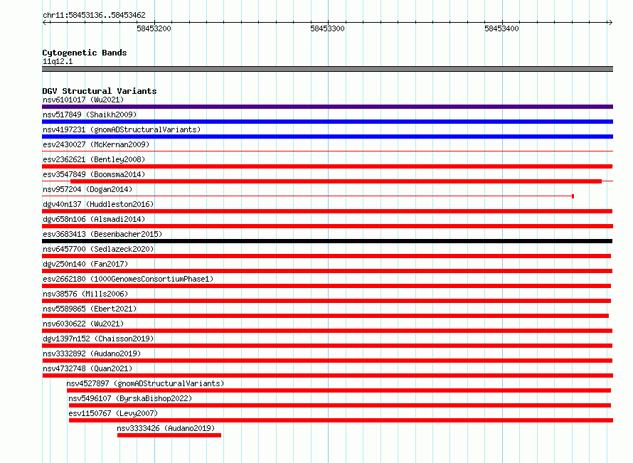Click ruler position 58453200
Viewport: 633px width, 463px height.
[x=154, y=28]
